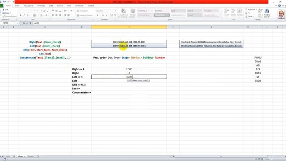
Task: Open Format as Table gallery
Action: [133, 13]
